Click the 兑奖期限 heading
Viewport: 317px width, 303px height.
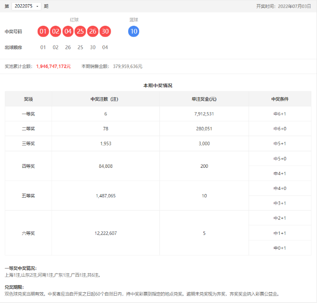pyautogui.click(x=14, y=287)
